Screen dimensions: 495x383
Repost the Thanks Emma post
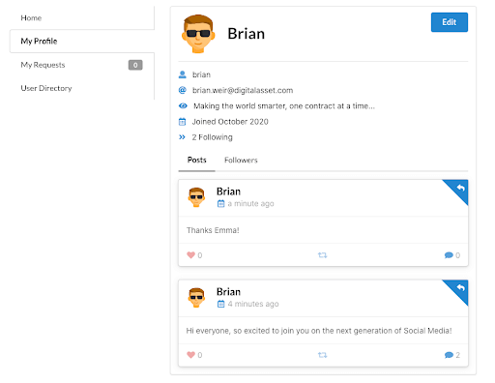323,255
